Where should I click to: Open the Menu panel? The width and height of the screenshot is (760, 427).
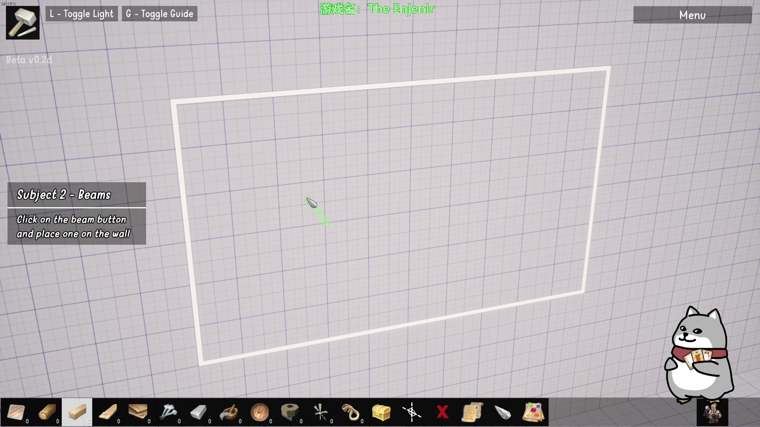click(692, 14)
